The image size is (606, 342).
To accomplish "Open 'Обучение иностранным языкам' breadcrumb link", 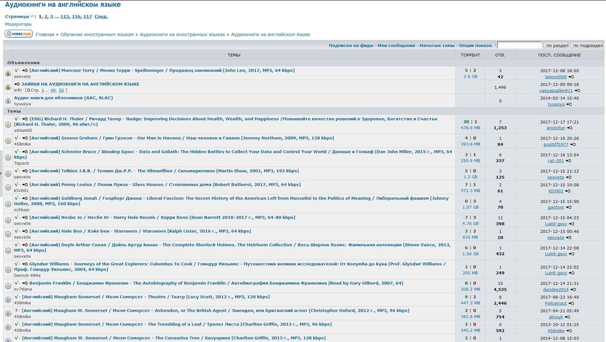I will tap(97, 34).
